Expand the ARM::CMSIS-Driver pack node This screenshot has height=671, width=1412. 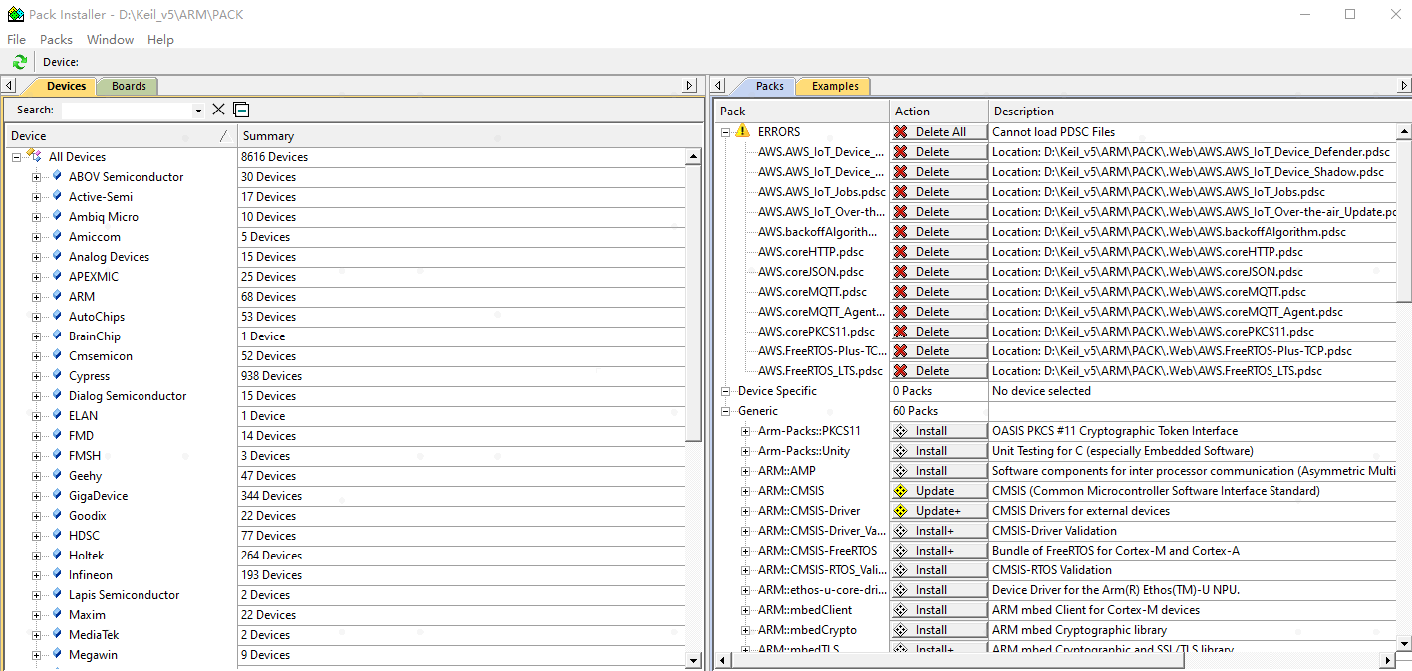tap(746, 511)
